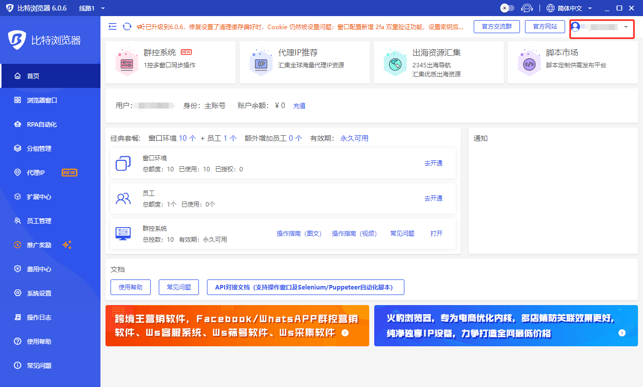The image size is (643, 387).
Task: Open the 跨境王营销软件 orange banner
Action: click(237, 326)
